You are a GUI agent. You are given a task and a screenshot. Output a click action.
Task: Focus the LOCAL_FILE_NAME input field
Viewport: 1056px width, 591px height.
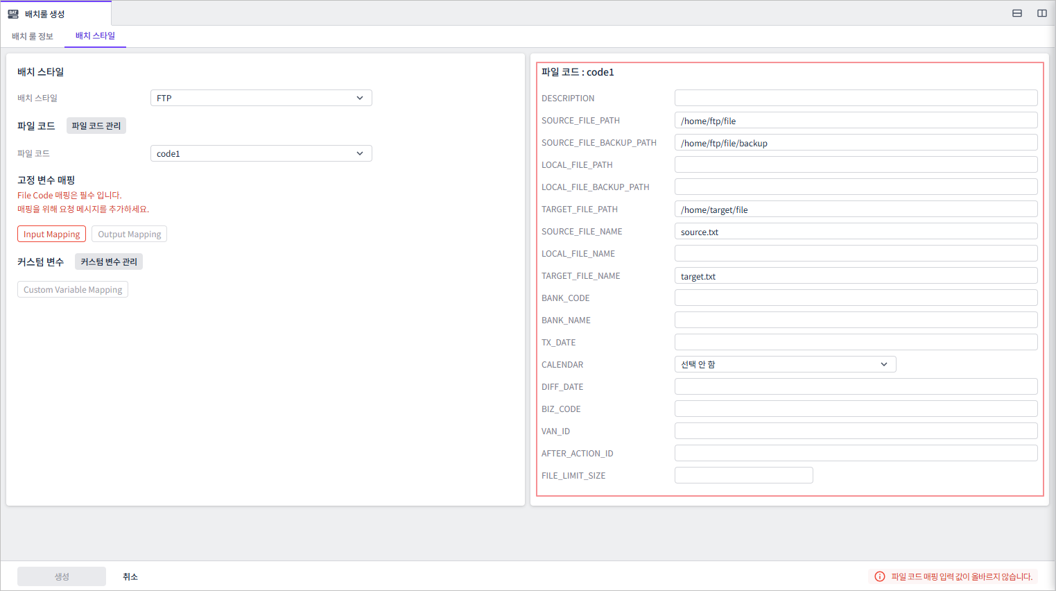(856, 253)
